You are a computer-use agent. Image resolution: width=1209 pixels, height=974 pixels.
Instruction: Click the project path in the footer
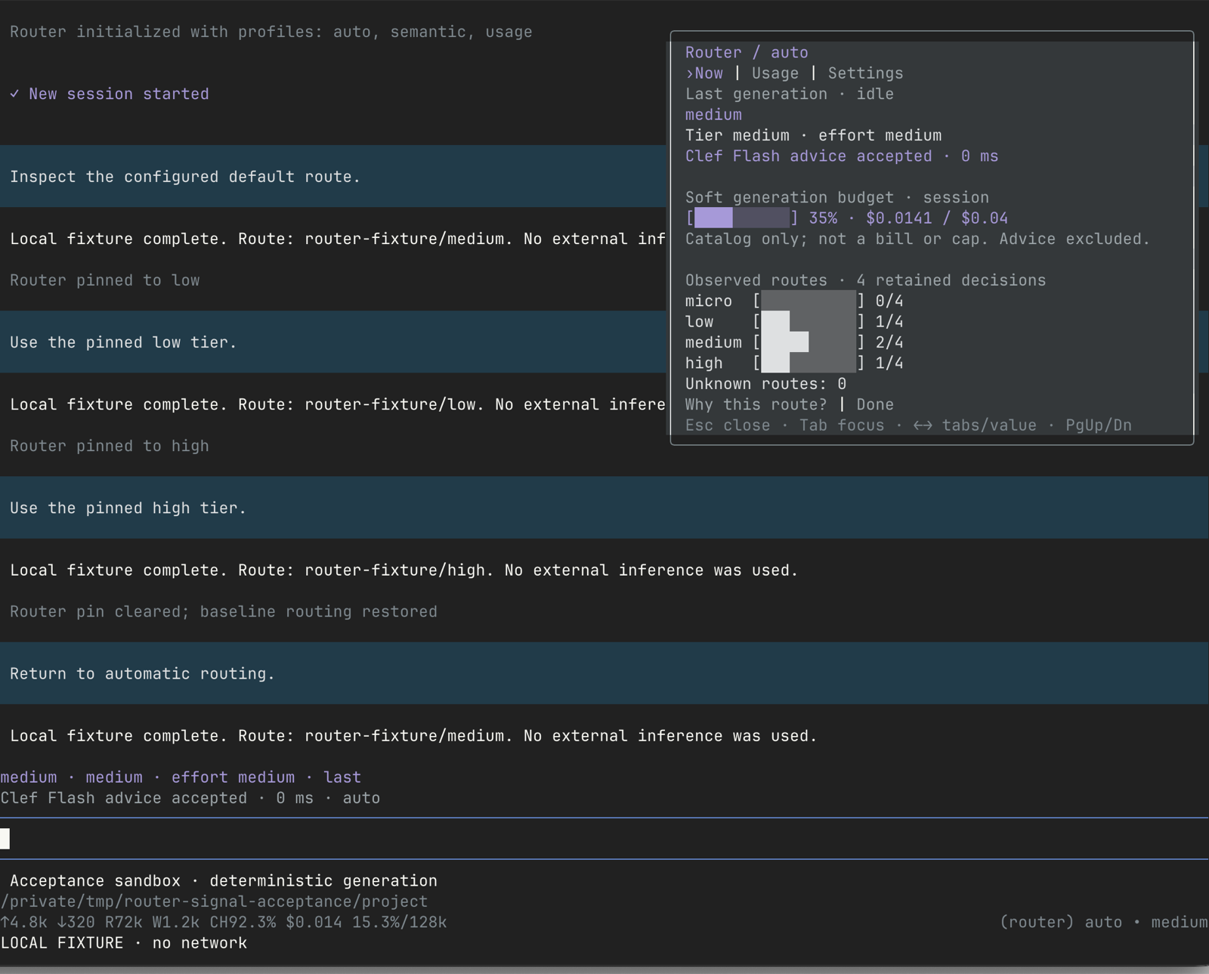(214, 901)
